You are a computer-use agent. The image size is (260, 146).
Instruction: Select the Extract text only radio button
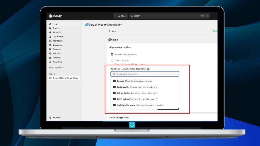(112, 60)
